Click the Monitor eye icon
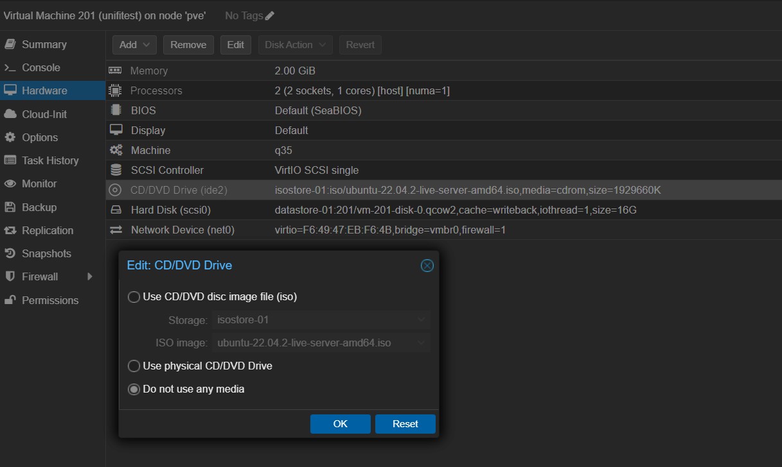The height and width of the screenshot is (467, 782). tap(10, 184)
